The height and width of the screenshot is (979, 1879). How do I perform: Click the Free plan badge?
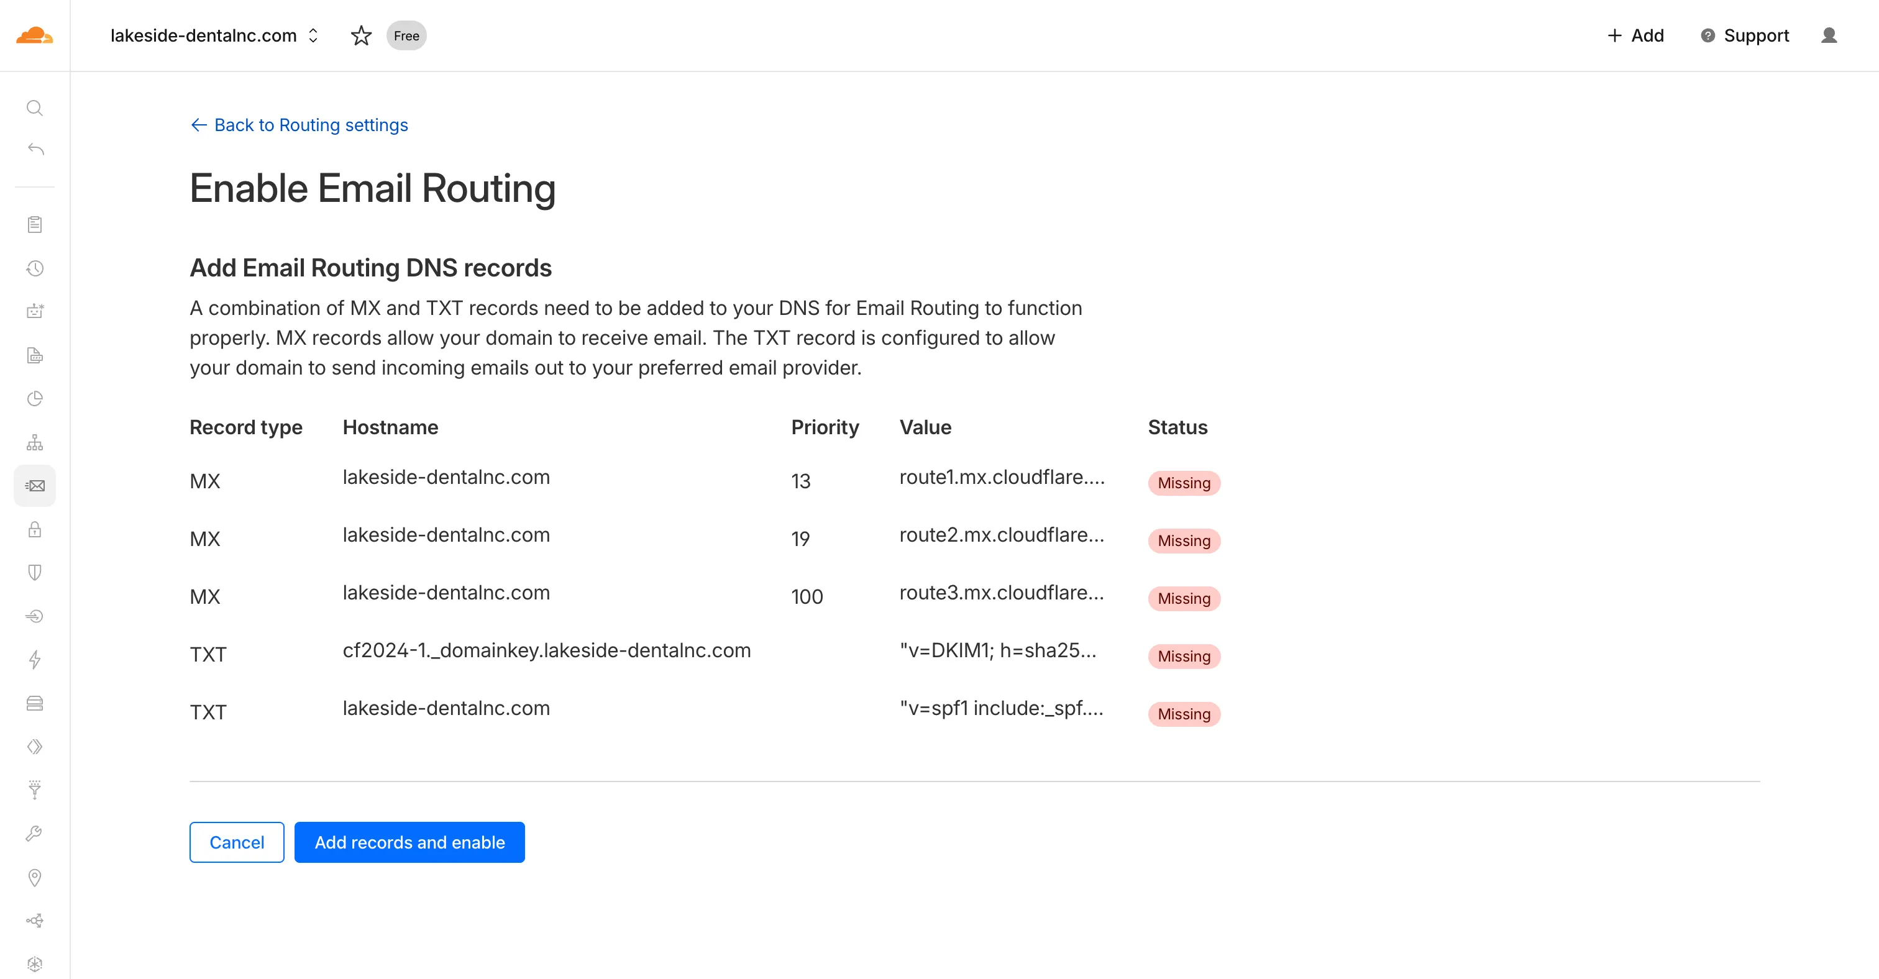point(406,36)
